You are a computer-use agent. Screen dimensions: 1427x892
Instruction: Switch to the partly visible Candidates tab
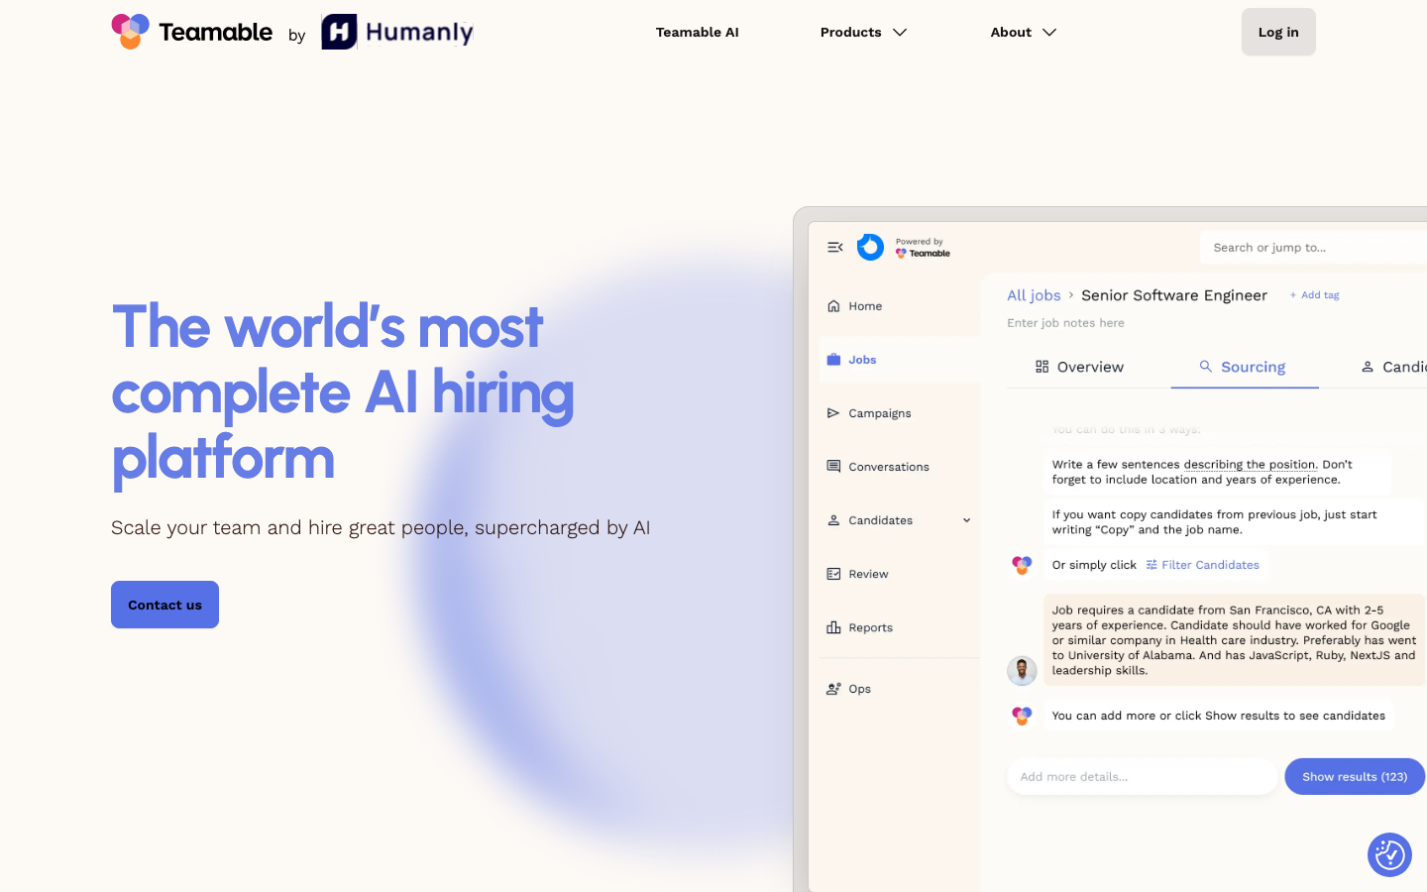pos(1393,367)
